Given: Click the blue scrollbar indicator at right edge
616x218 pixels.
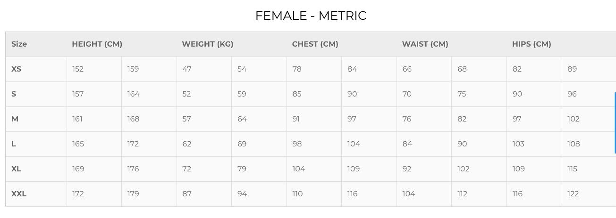Looking at the screenshot, I should 615,123.
